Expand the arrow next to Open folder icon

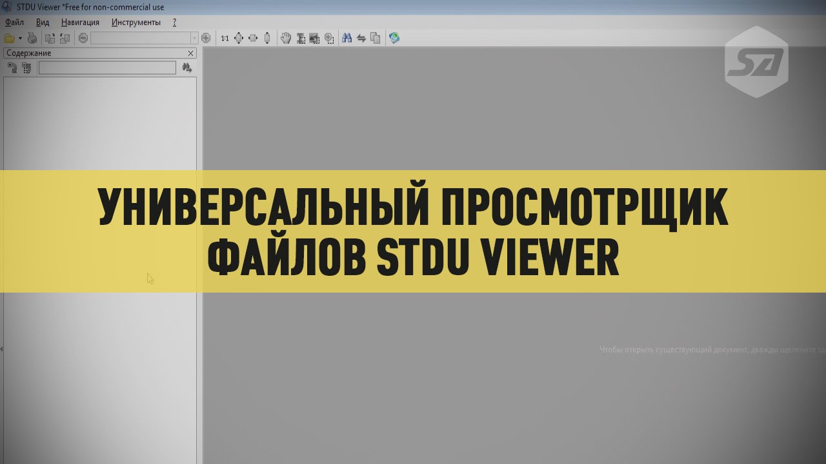click(20, 39)
